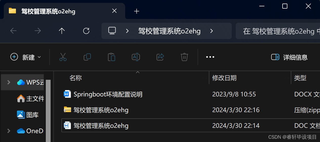Viewport: 320px width, 142px height.
Task: Click the Share icon in toolbar
Action: [160, 57]
